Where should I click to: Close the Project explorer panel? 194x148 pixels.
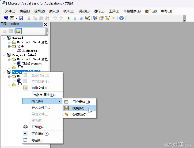[45, 25]
